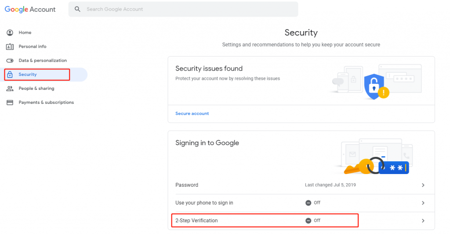Click the 2-Step Verification Off status

pyautogui.click(x=313, y=221)
